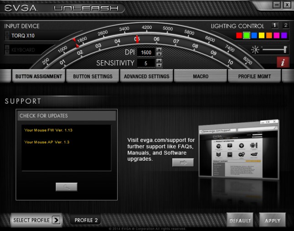
Task: Click the 8200 DPI dial mark
Action: pos(248,61)
